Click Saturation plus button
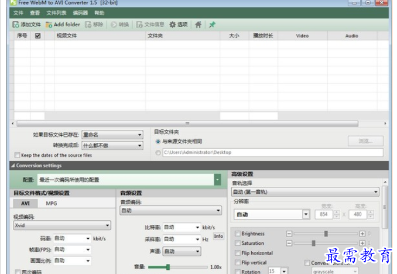Image resolution: width=397 pixels, height=274 pixels. (x=362, y=244)
